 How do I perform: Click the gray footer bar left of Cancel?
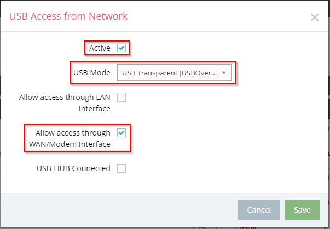(x=119, y=210)
